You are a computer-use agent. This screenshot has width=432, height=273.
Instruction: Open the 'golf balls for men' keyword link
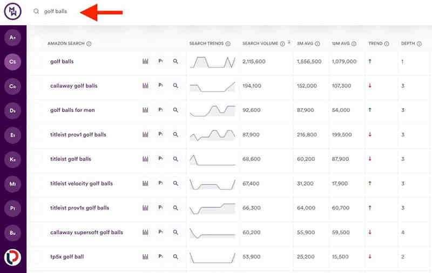click(72, 110)
